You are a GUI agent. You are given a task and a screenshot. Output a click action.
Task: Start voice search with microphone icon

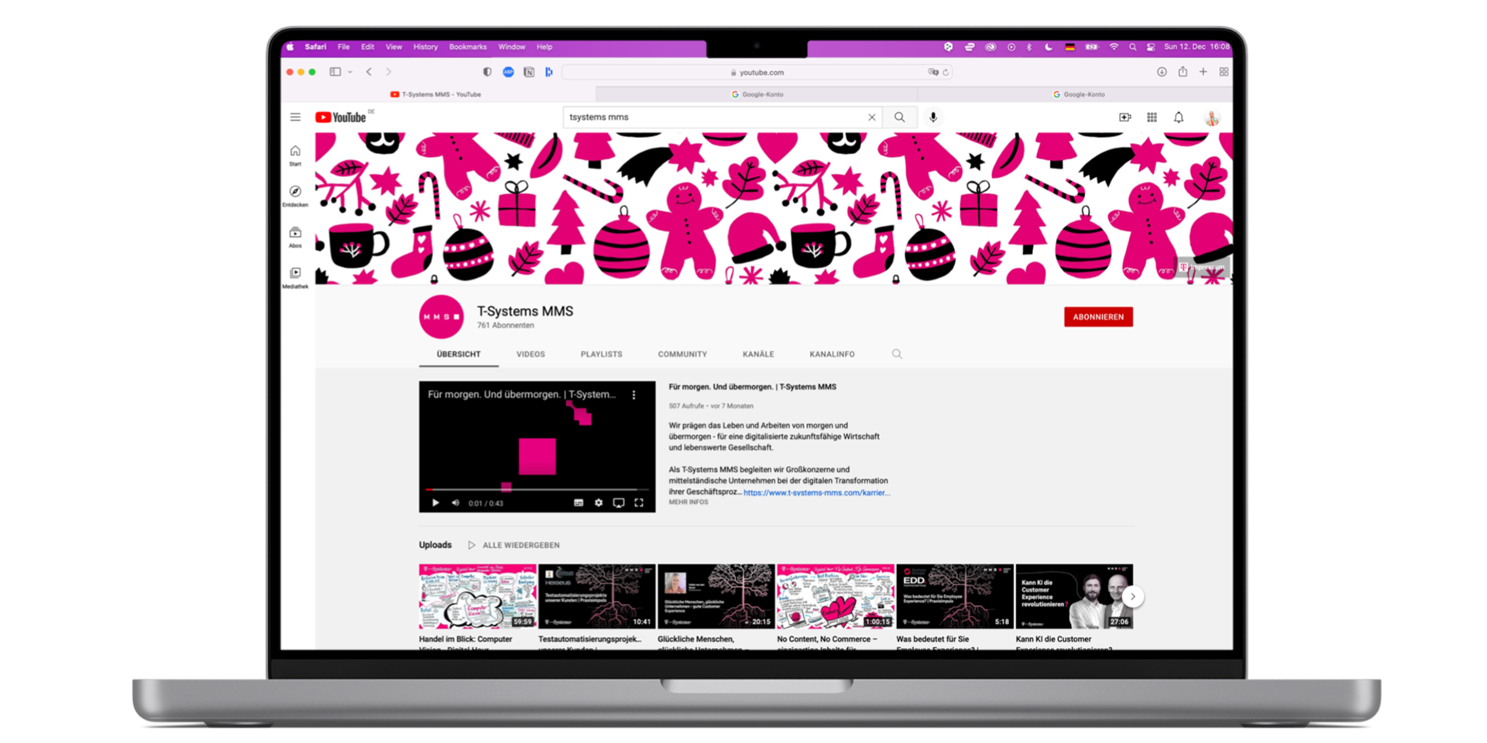pos(933,118)
